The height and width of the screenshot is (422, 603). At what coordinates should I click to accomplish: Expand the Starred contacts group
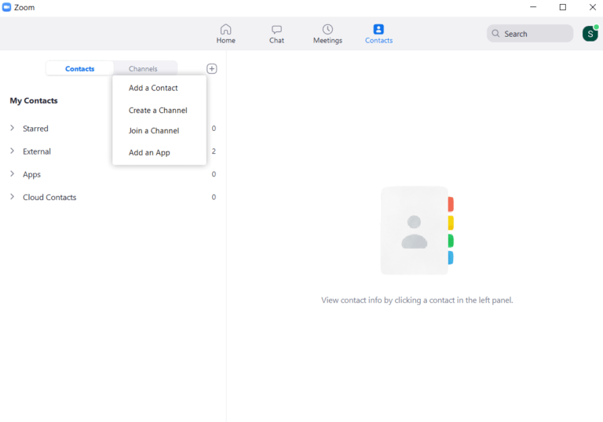13,128
